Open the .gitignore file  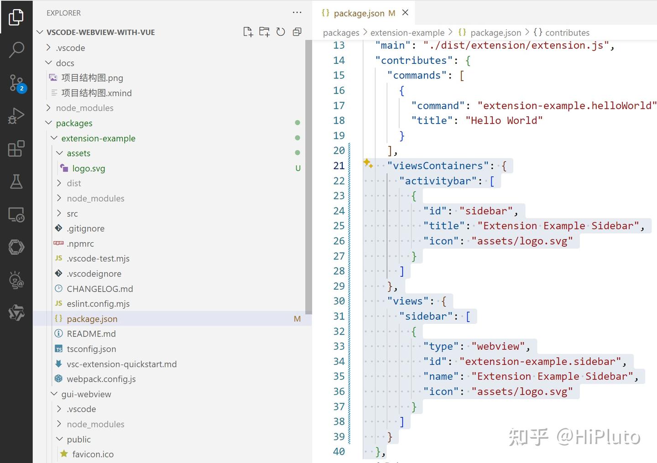[85, 228]
